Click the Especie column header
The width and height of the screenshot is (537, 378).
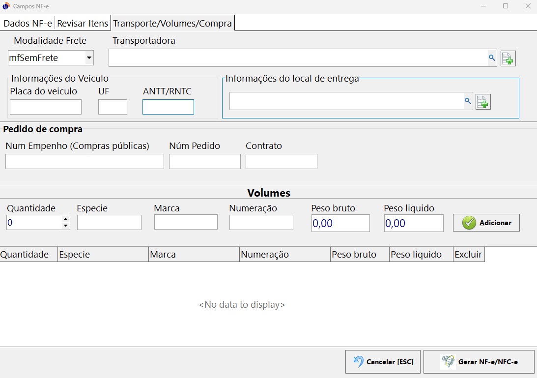tap(103, 255)
